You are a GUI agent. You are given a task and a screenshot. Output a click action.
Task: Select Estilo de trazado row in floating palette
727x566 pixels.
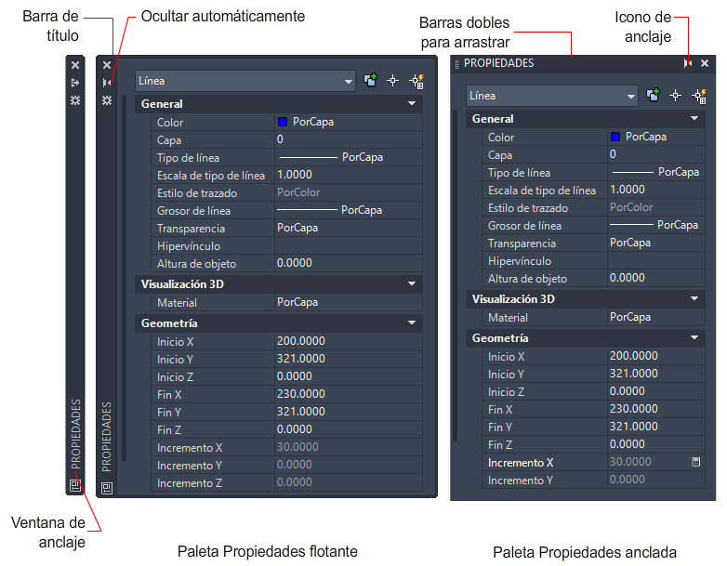coord(286,192)
